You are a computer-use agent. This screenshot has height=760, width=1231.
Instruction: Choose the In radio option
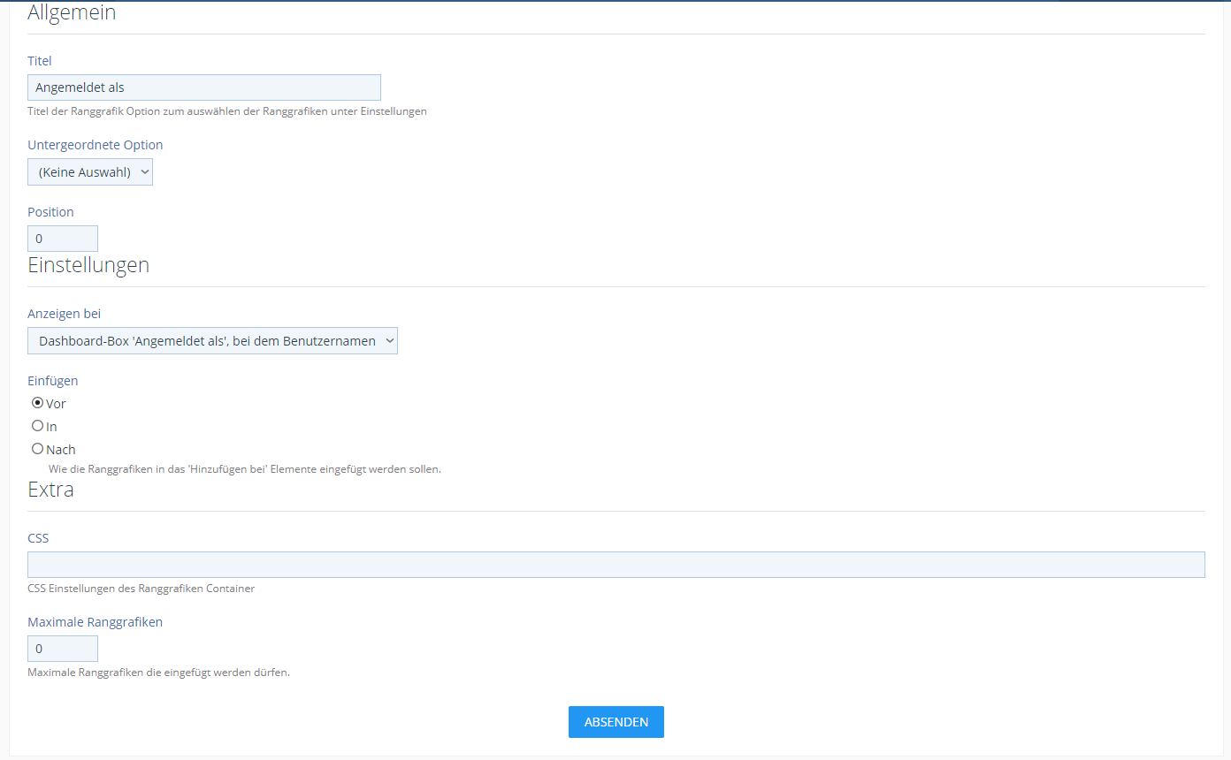(x=38, y=426)
